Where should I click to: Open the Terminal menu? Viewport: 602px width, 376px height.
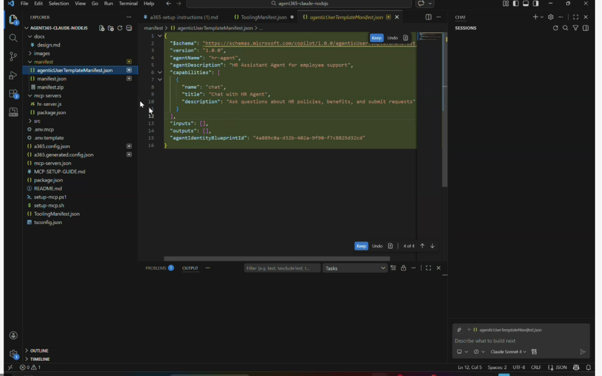pos(128,4)
